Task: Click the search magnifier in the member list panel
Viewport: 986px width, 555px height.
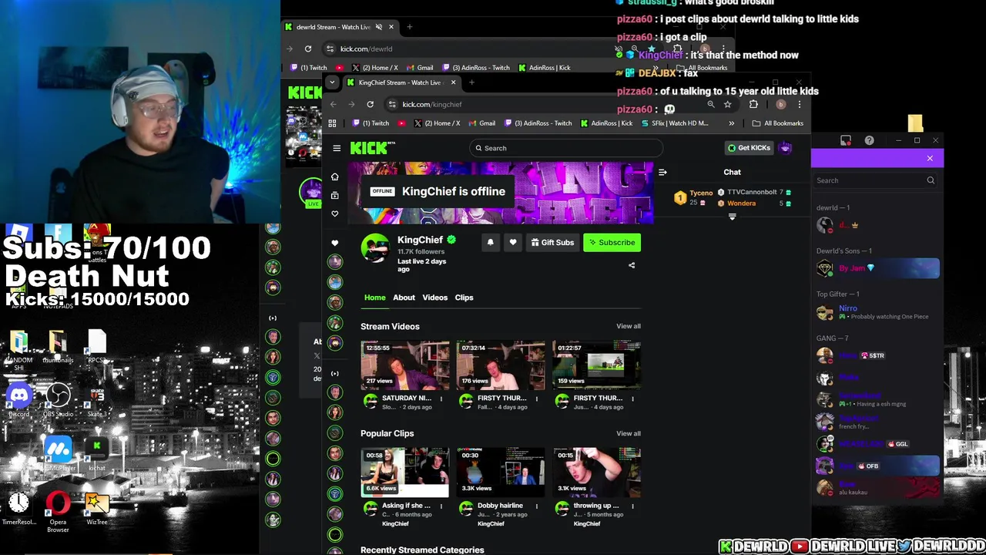Action: pos(931,180)
